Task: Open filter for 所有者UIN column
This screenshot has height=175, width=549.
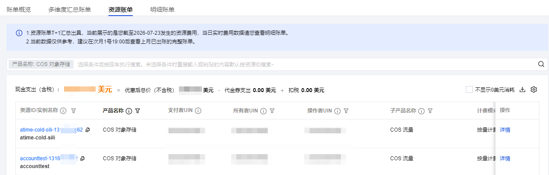Action: [x=272, y=111]
